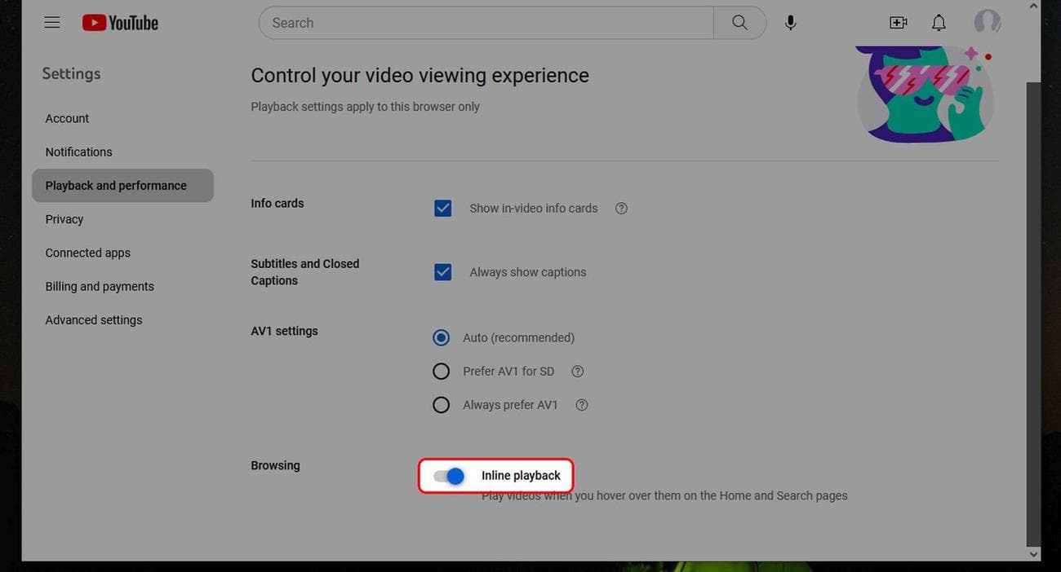Image resolution: width=1061 pixels, height=572 pixels.
Task: Click the search magnifier icon
Action: click(x=739, y=22)
